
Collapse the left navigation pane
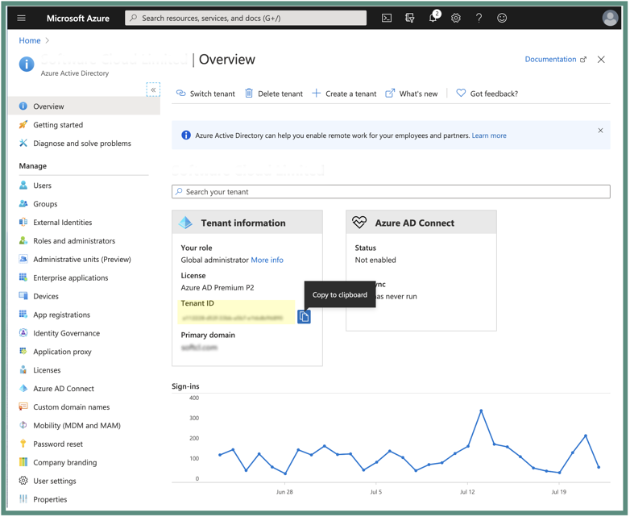(153, 90)
